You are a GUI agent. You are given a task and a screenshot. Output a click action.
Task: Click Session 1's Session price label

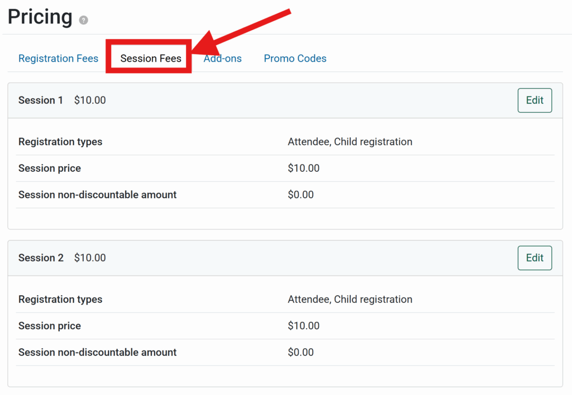50,168
